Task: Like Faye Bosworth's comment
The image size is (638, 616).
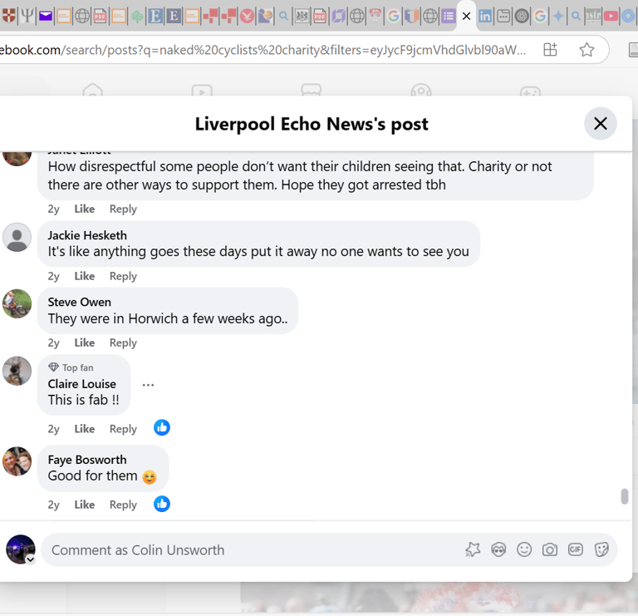Action: coord(84,505)
